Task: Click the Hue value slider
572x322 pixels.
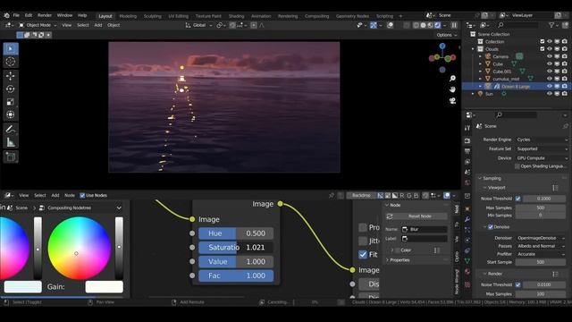Action: tap(236, 233)
